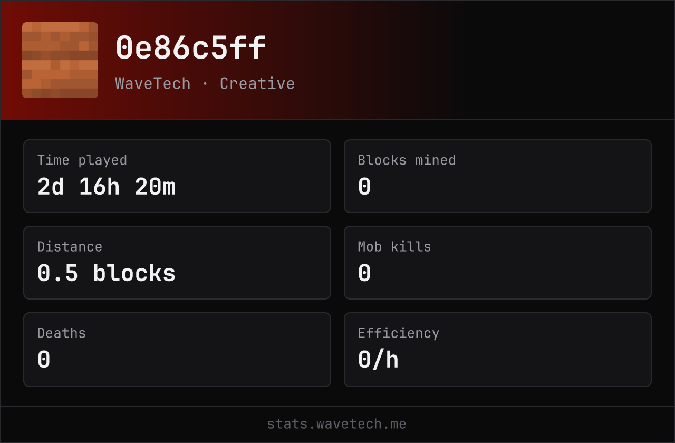Open the Deaths stat card
675x443 pixels.
point(177,350)
